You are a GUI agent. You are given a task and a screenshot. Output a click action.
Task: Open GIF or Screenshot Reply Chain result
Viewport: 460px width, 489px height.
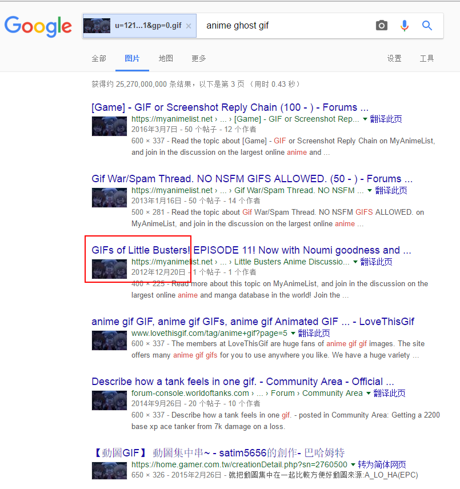coord(230,107)
